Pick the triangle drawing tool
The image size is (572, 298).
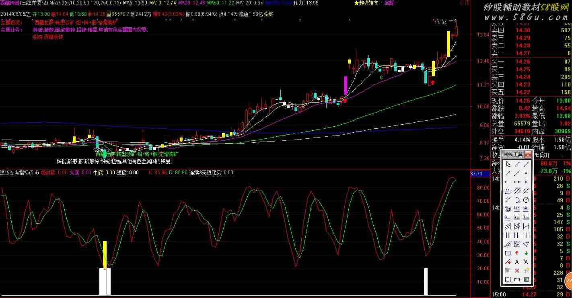[x=526, y=244]
